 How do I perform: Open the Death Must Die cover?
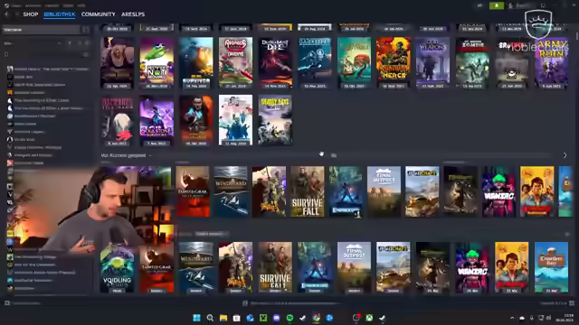point(275,63)
